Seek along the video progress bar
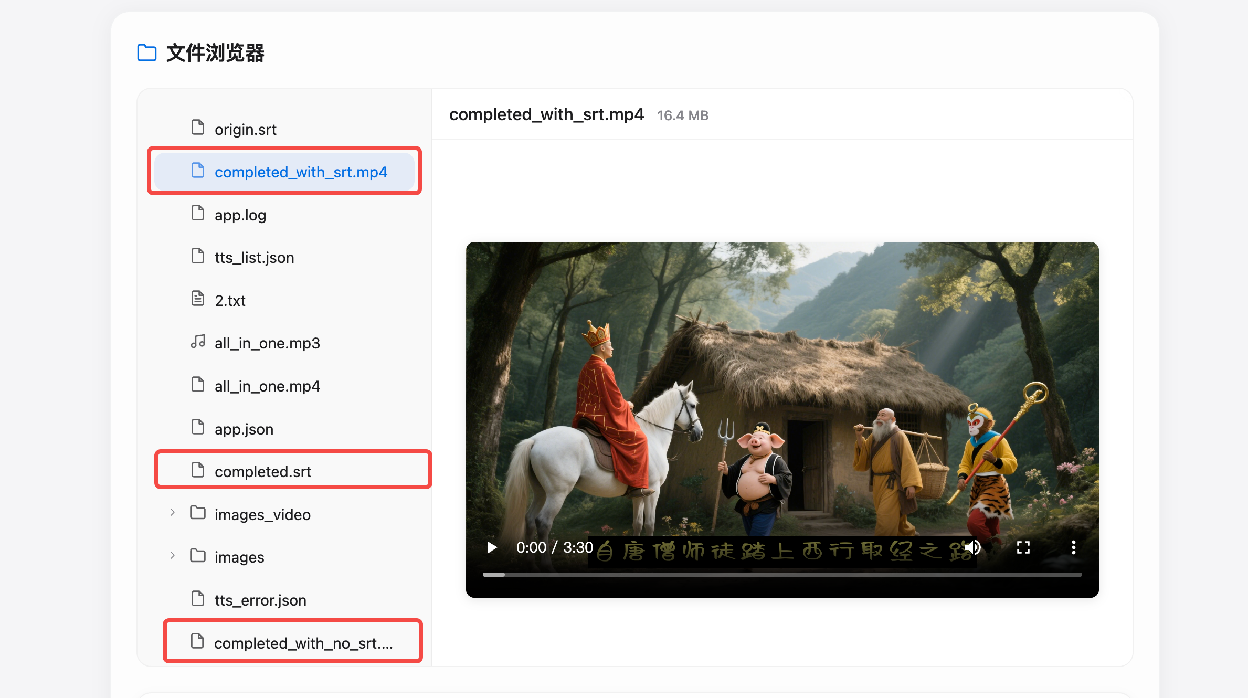The width and height of the screenshot is (1248, 698). click(782, 575)
